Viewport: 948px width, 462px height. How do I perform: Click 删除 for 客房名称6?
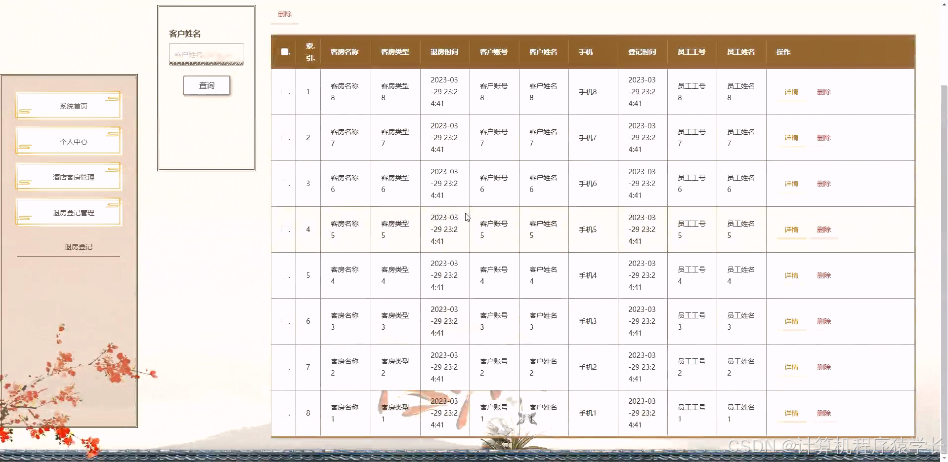823,183
